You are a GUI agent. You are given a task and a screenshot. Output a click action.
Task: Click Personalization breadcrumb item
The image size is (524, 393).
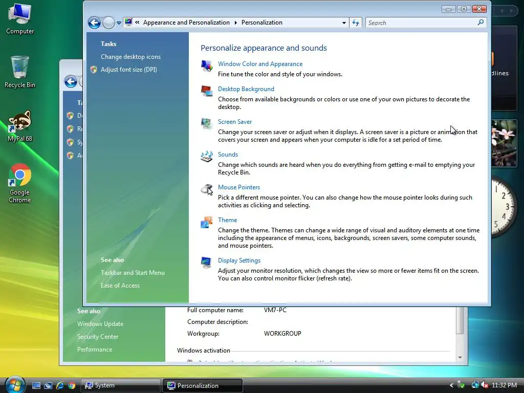point(261,23)
